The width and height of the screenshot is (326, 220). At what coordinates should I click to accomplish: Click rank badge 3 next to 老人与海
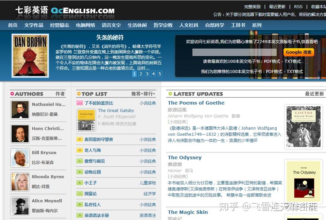pyautogui.click(x=79, y=150)
